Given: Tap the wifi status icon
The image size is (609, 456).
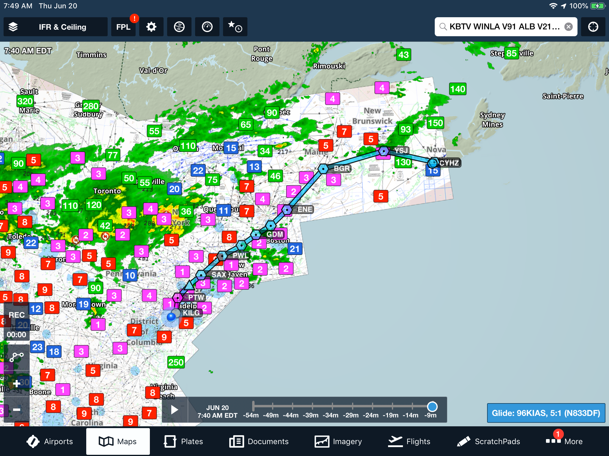Looking at the screenshot, I should click(x=553, y=6).
